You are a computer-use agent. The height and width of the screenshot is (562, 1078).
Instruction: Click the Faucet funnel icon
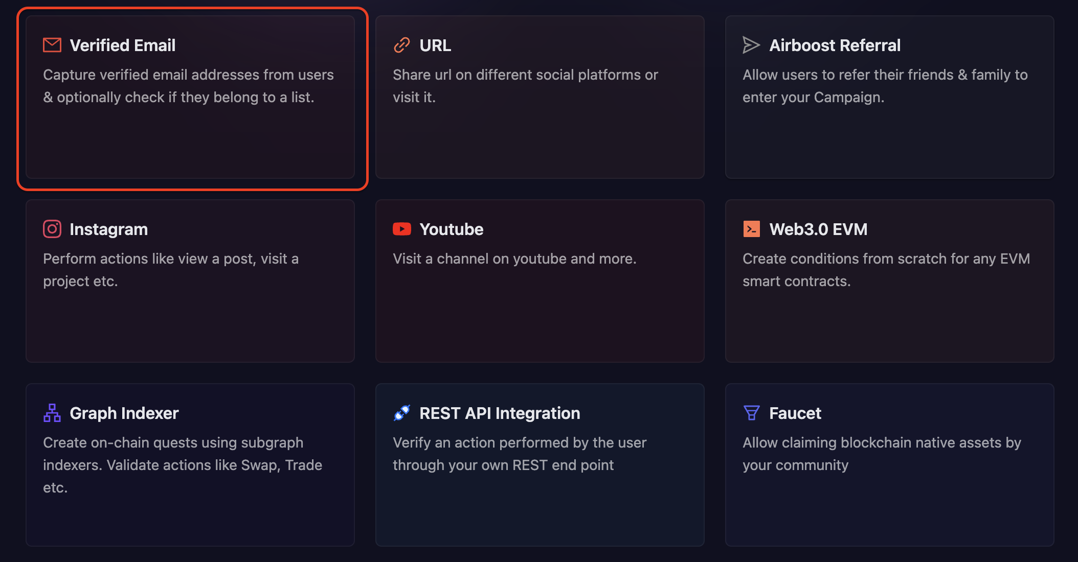[751, 413]
